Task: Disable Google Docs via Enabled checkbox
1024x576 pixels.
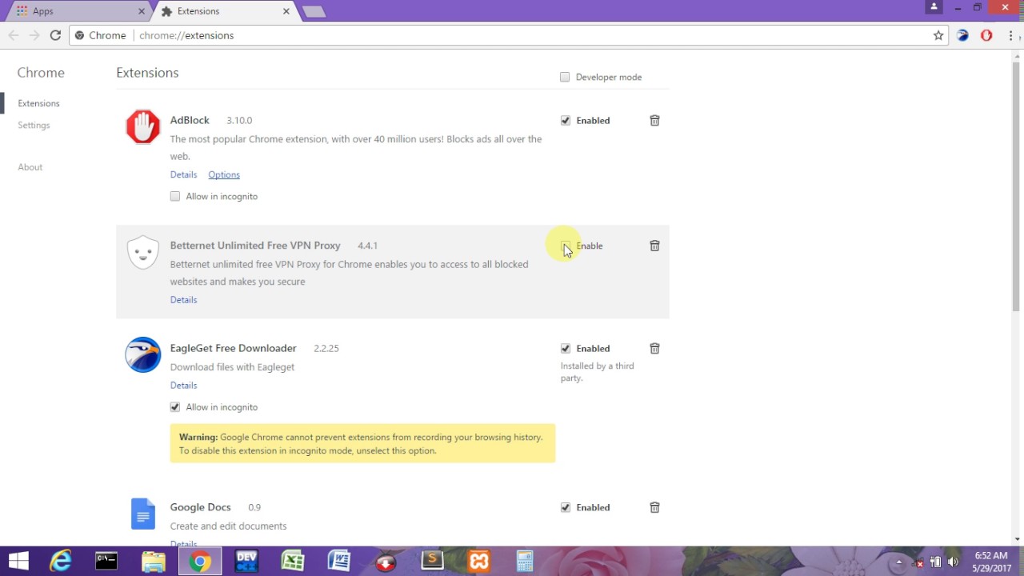Action: click(x=566, y=507)
